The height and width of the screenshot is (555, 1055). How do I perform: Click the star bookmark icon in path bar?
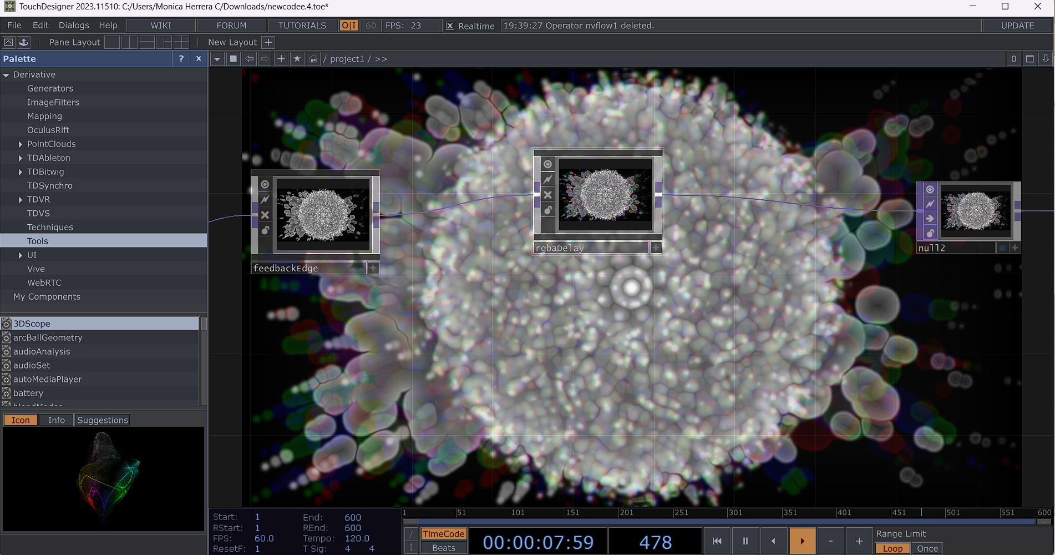coord(297,59)
